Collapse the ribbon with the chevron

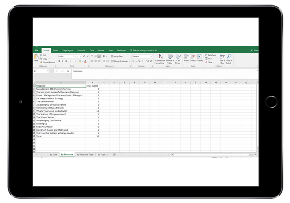point(257,66)
